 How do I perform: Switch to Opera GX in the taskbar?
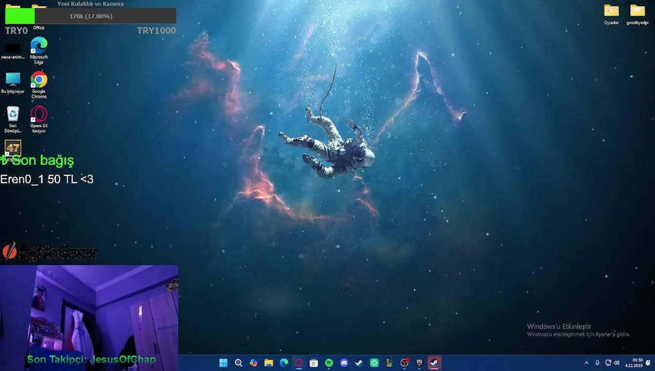(x=299, y=363)
